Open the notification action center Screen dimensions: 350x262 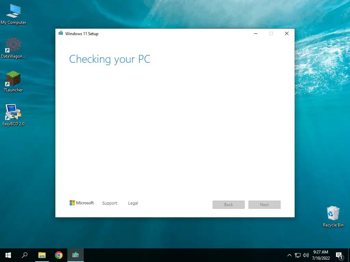coord(339,255)
